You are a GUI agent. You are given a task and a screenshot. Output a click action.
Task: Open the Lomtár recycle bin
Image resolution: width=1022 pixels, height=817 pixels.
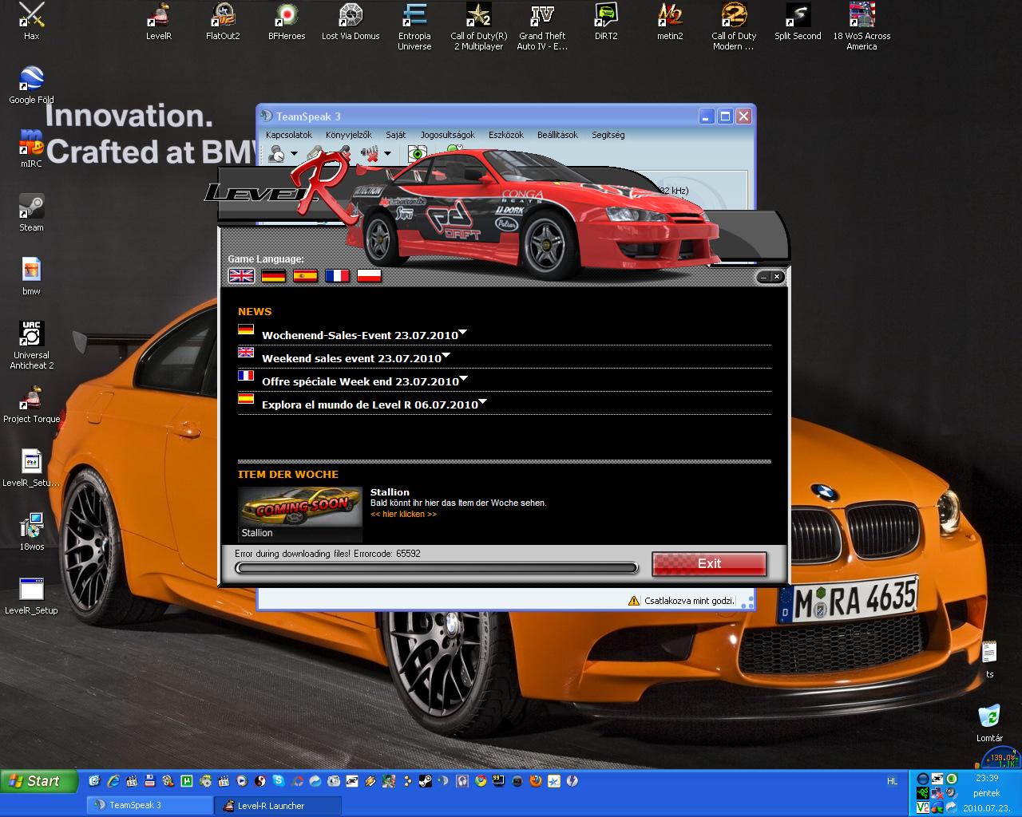point(989,724)
